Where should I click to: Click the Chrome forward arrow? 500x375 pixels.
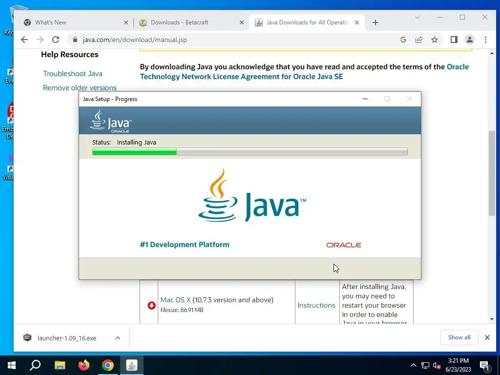(x=40, y=40)
